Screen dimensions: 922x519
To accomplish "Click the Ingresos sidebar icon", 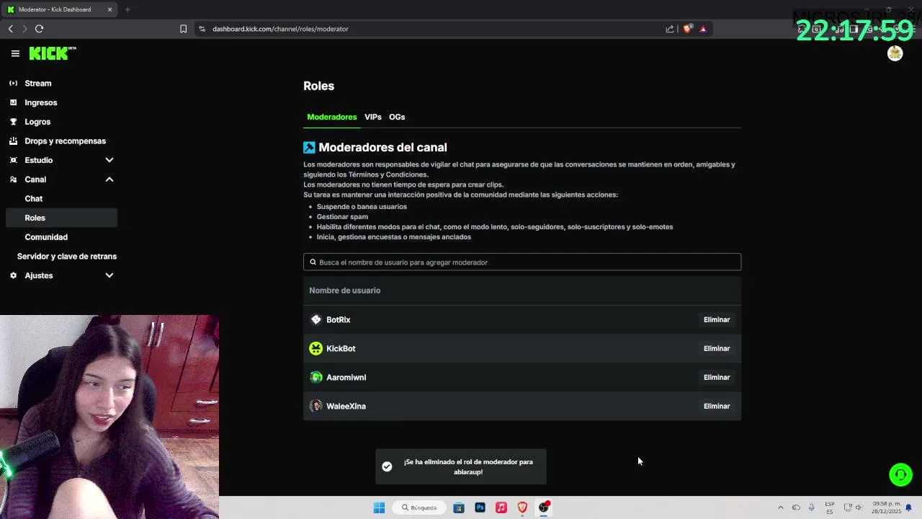I will point(13,102).
